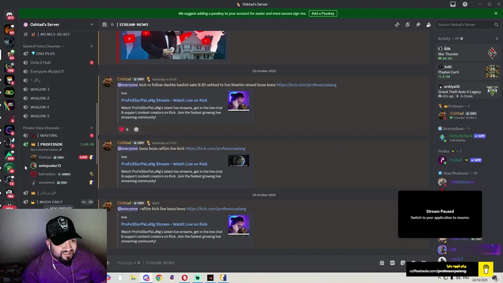This screenshot has width=503, height=283.
Task: Open Opera browser in taskbar
Action: click(x=184, y=278)
